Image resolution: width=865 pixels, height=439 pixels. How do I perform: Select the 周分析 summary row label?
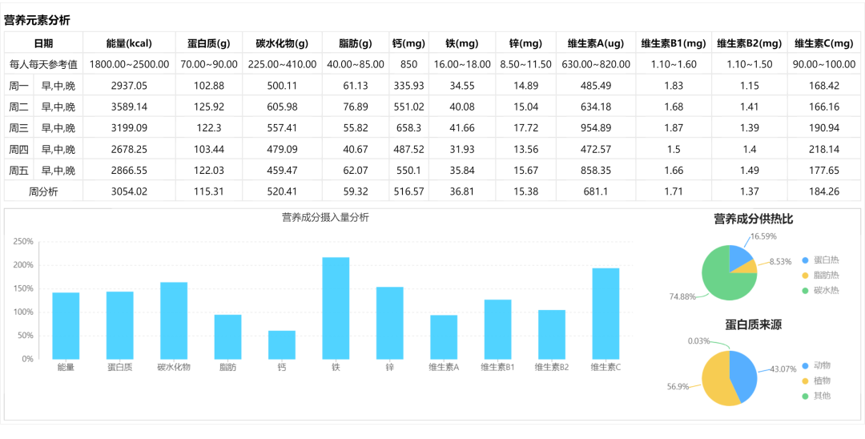click(x=43, y=191)
